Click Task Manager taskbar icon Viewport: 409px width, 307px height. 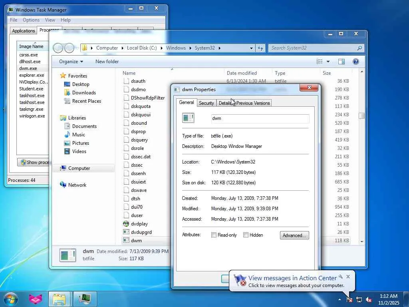[x=85, y=299]
